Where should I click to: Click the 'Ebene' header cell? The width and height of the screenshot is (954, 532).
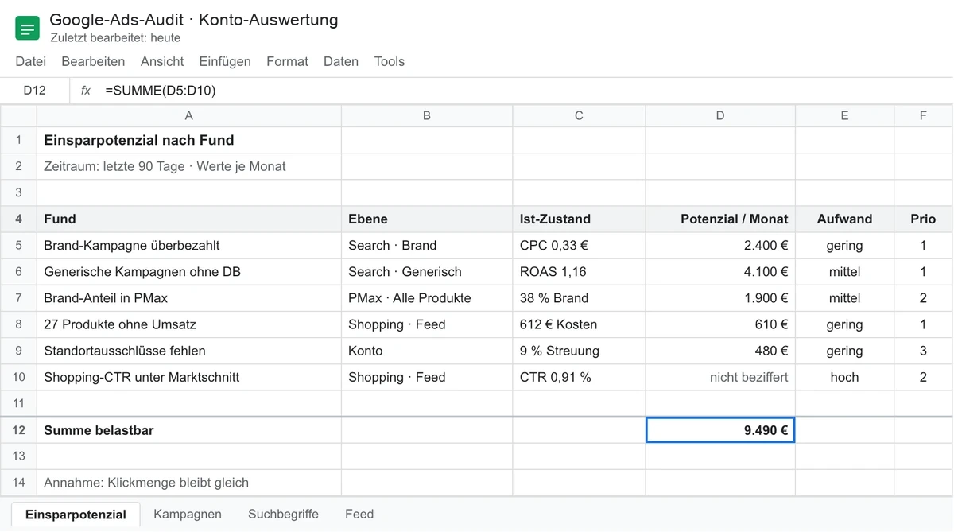point(427,219)
